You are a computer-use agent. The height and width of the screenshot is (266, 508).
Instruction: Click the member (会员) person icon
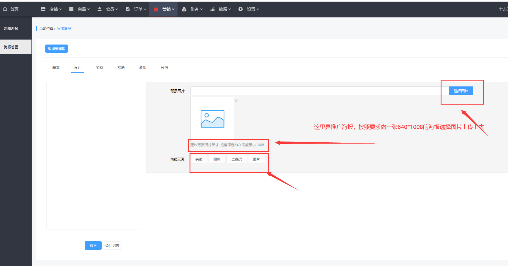100,9
